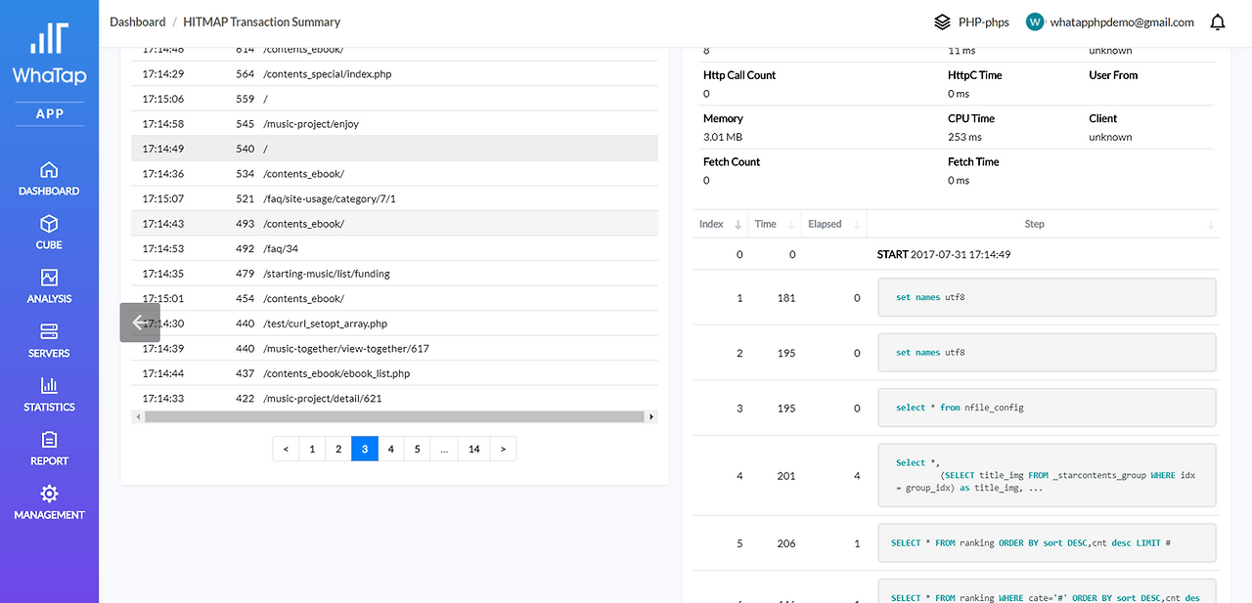Screen dimensions: 1252x603
Task: Click the HttpC Time label
Action: pyautogui.click(x=975, y=75)
